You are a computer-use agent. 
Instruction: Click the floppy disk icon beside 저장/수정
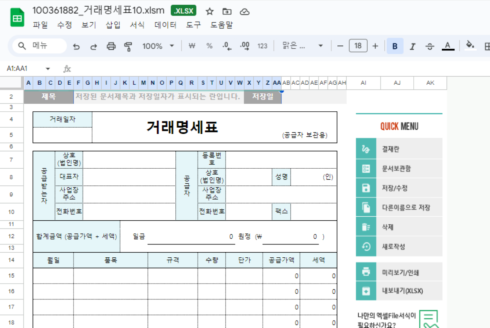(x=366, y=188)
